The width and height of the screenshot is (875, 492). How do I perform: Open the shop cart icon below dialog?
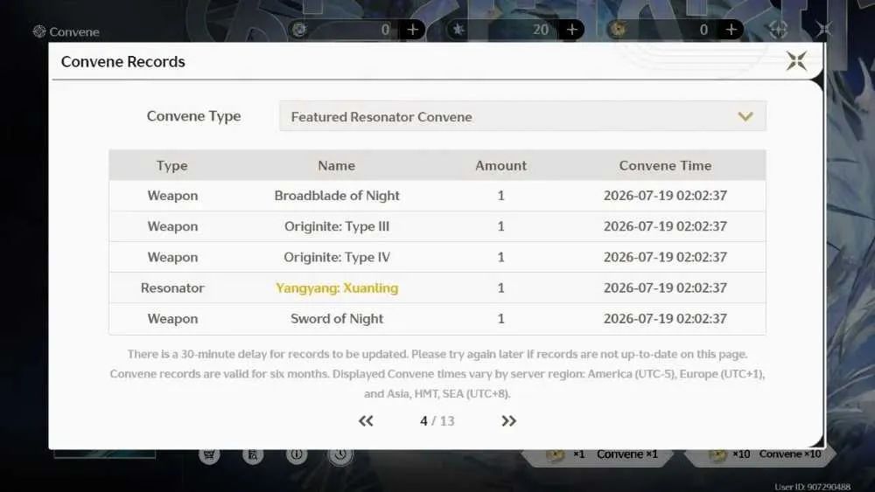coord(209,454)
